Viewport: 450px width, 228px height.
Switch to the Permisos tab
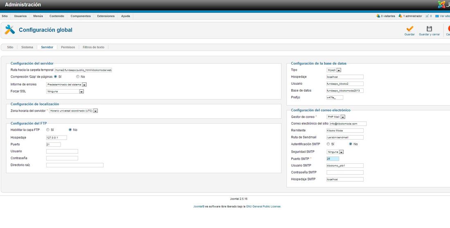click(x=68, y=47)
